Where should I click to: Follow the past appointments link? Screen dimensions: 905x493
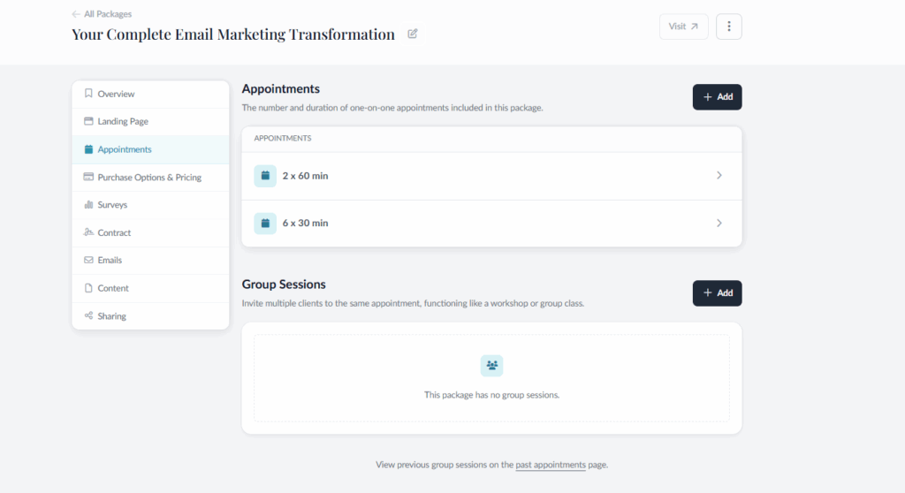550,465
